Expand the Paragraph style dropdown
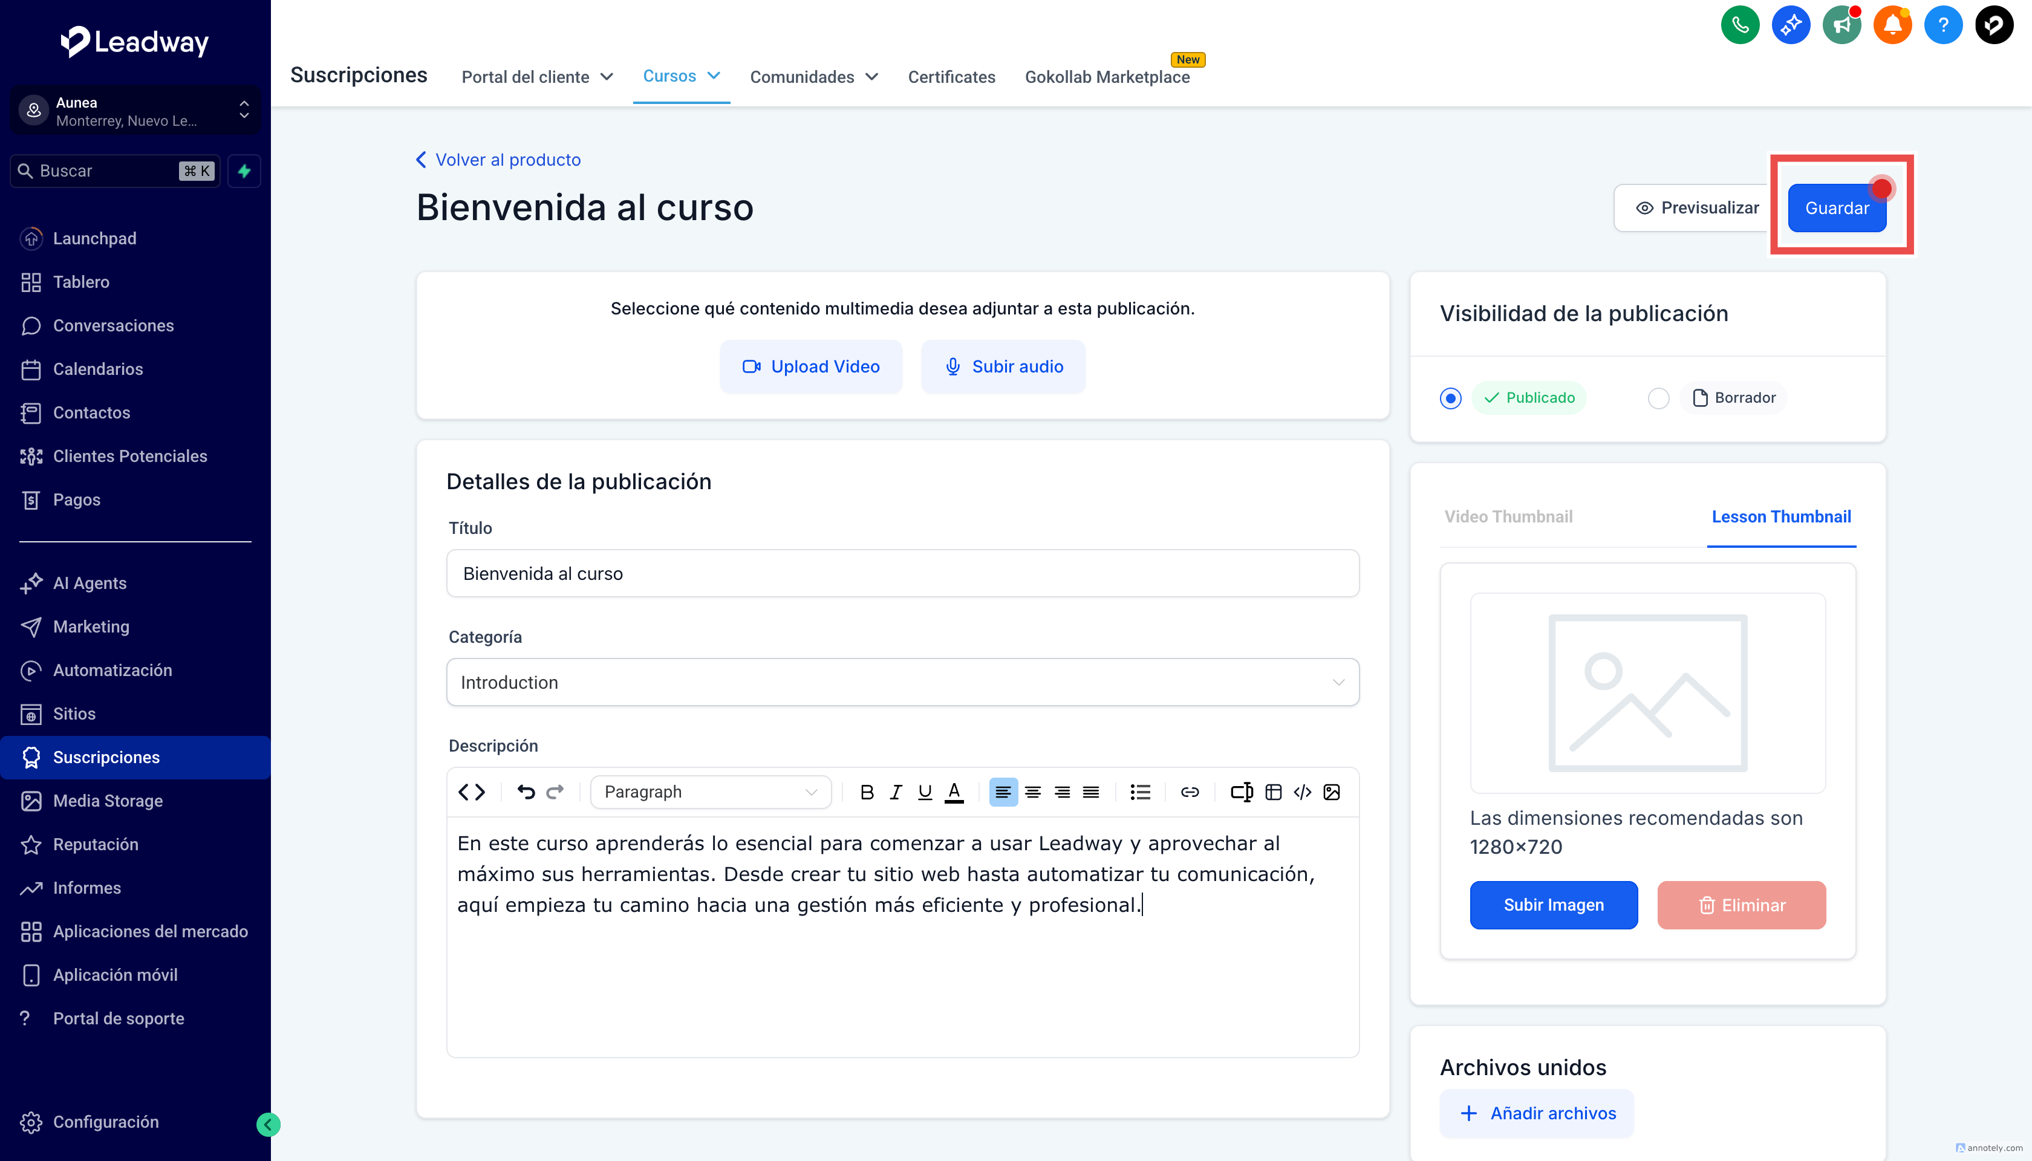This screenshot has width=2032, height=1161. coord(710,792)
